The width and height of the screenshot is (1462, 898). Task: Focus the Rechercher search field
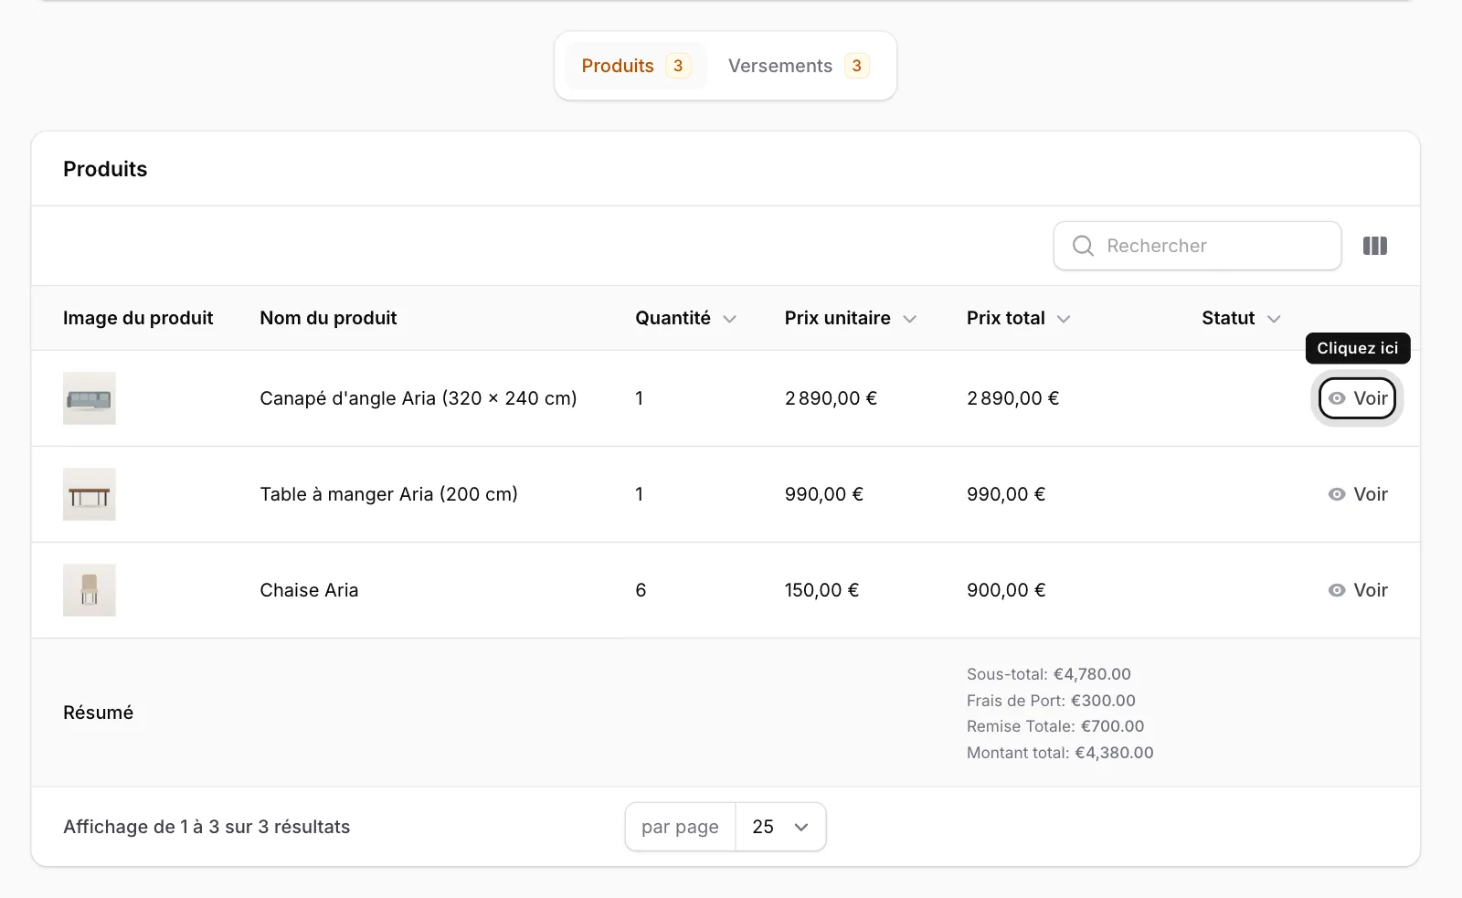(x=1197, y=246)
